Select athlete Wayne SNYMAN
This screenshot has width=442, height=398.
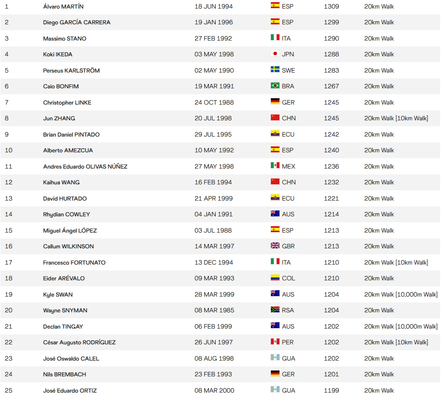coord(65,311)
